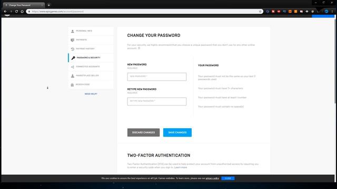Click the no spaces requirement text
The width and height of the screenshot is (337, 189).
click(221, 107)
